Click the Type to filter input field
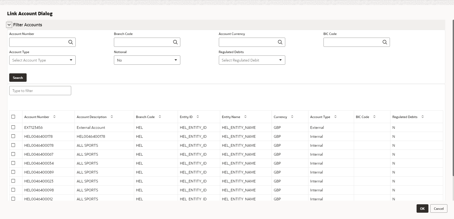Viewport: 454px width, 219px height. point(40,91)
